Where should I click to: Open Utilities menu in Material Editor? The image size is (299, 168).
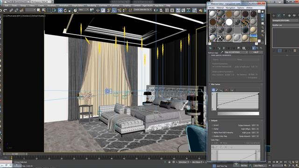249,8
